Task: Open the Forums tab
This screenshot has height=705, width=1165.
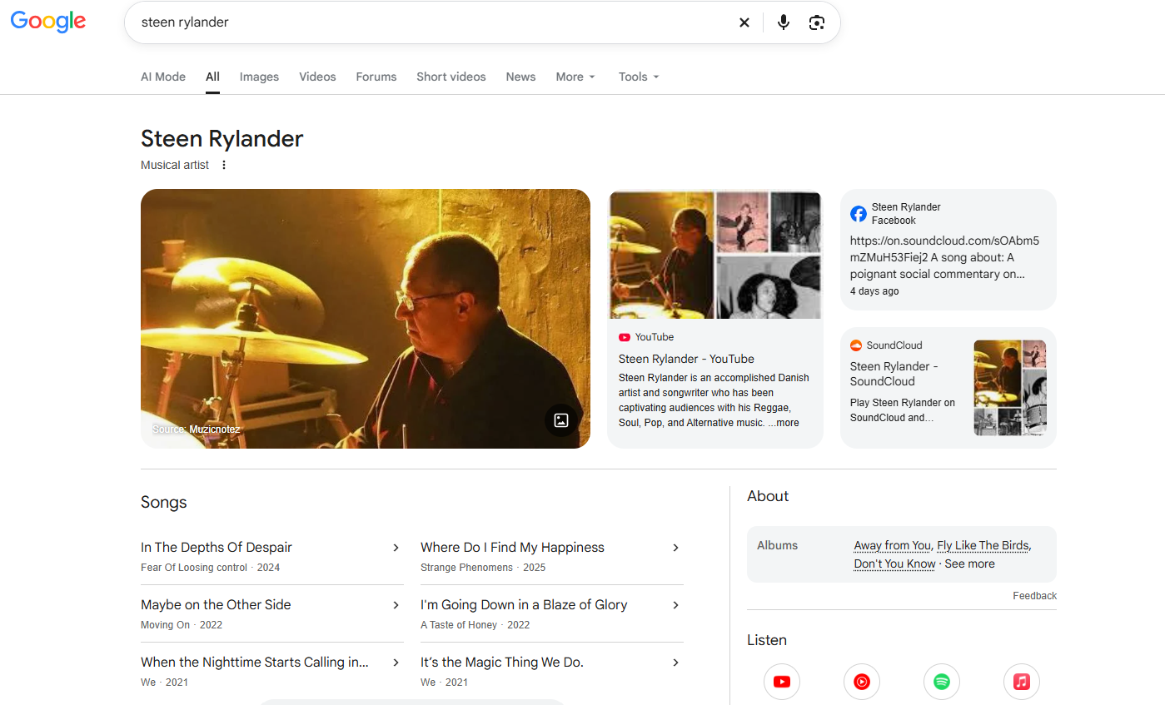Action: pyautogui.click(x=376, y=77)
